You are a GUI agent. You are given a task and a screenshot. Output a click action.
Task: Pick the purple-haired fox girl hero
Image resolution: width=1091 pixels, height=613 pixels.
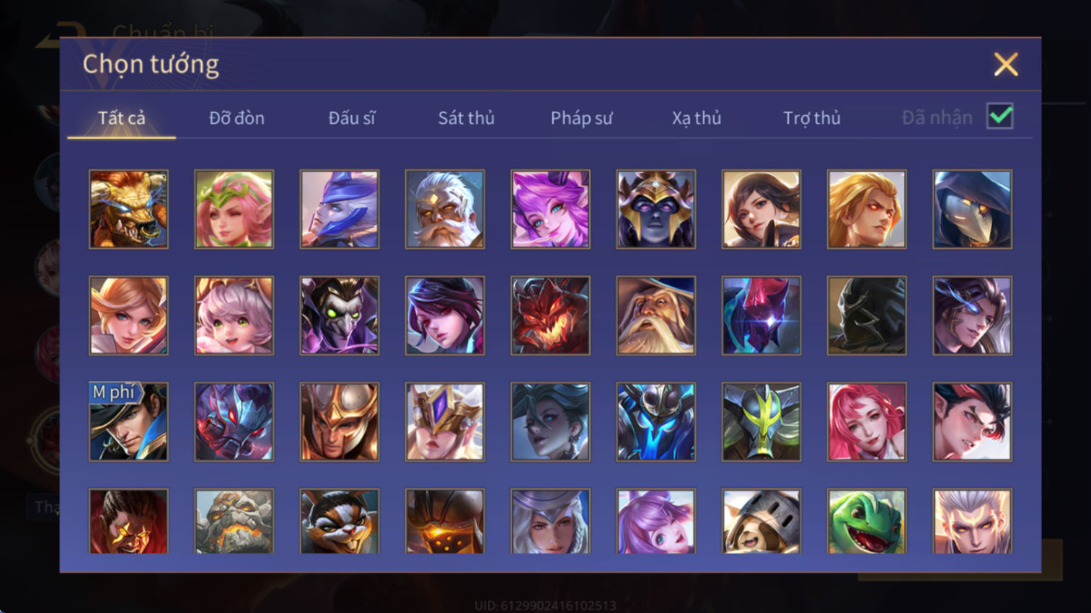(655, 521)
